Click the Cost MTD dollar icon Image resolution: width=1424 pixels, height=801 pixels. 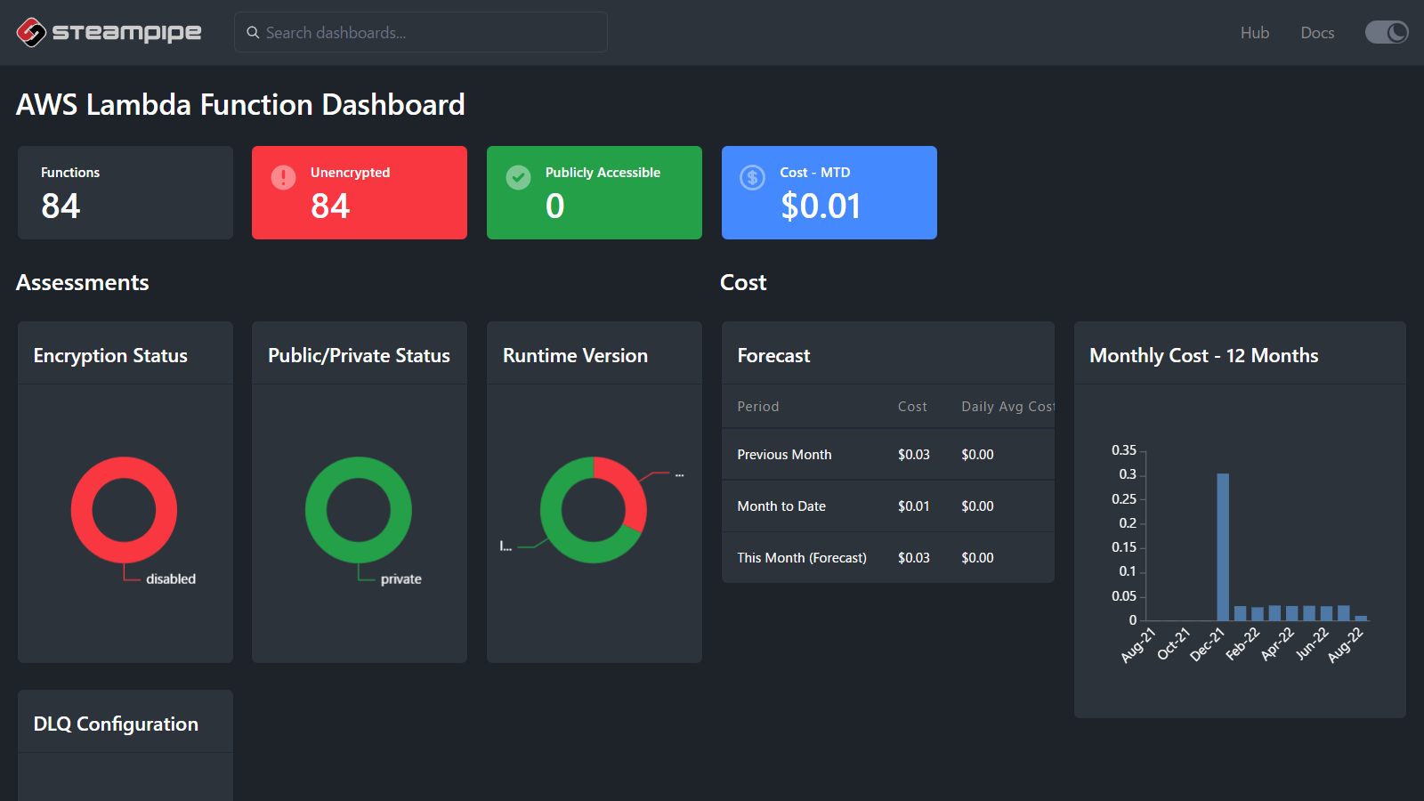click(x=752, y=177)
